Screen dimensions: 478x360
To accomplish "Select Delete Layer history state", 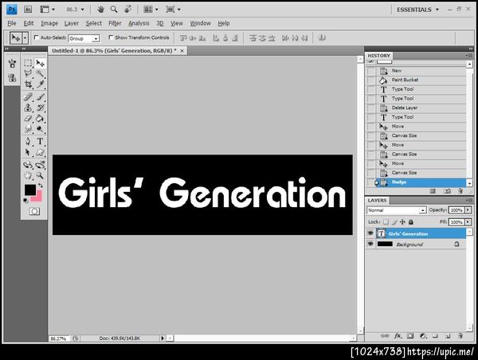I will tap(416, 108).
